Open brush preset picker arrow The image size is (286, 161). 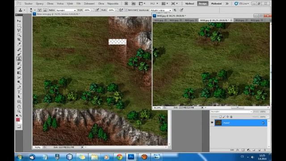point(35,10)
